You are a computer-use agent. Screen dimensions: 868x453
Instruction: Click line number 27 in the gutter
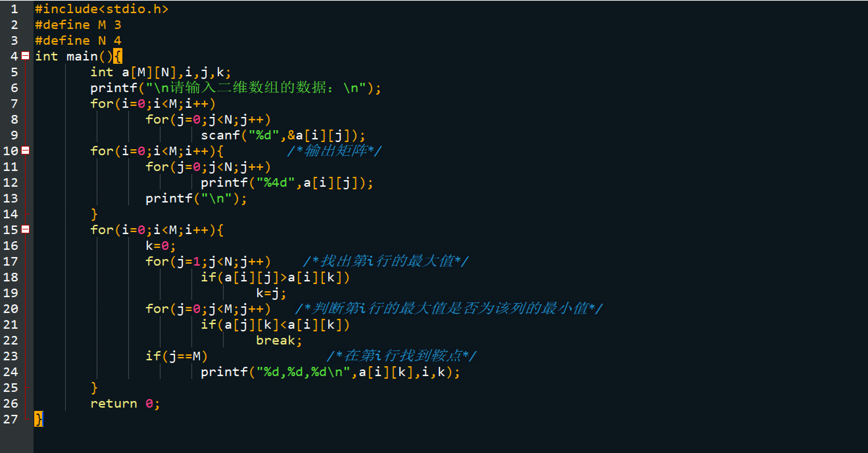coord(11,419)
